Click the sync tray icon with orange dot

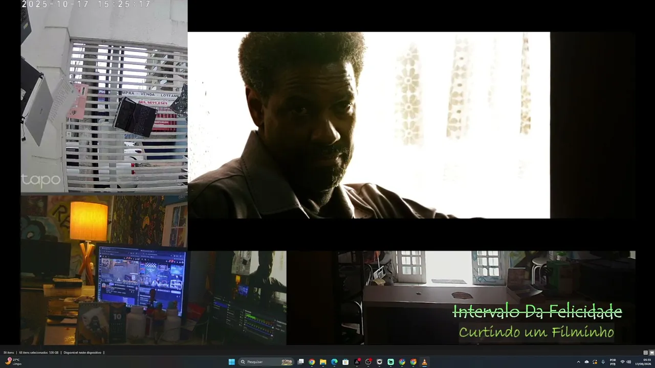click(595, 362)
